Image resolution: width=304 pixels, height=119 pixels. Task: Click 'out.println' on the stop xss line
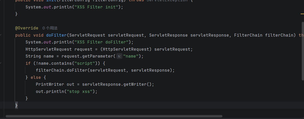[50, 91]
